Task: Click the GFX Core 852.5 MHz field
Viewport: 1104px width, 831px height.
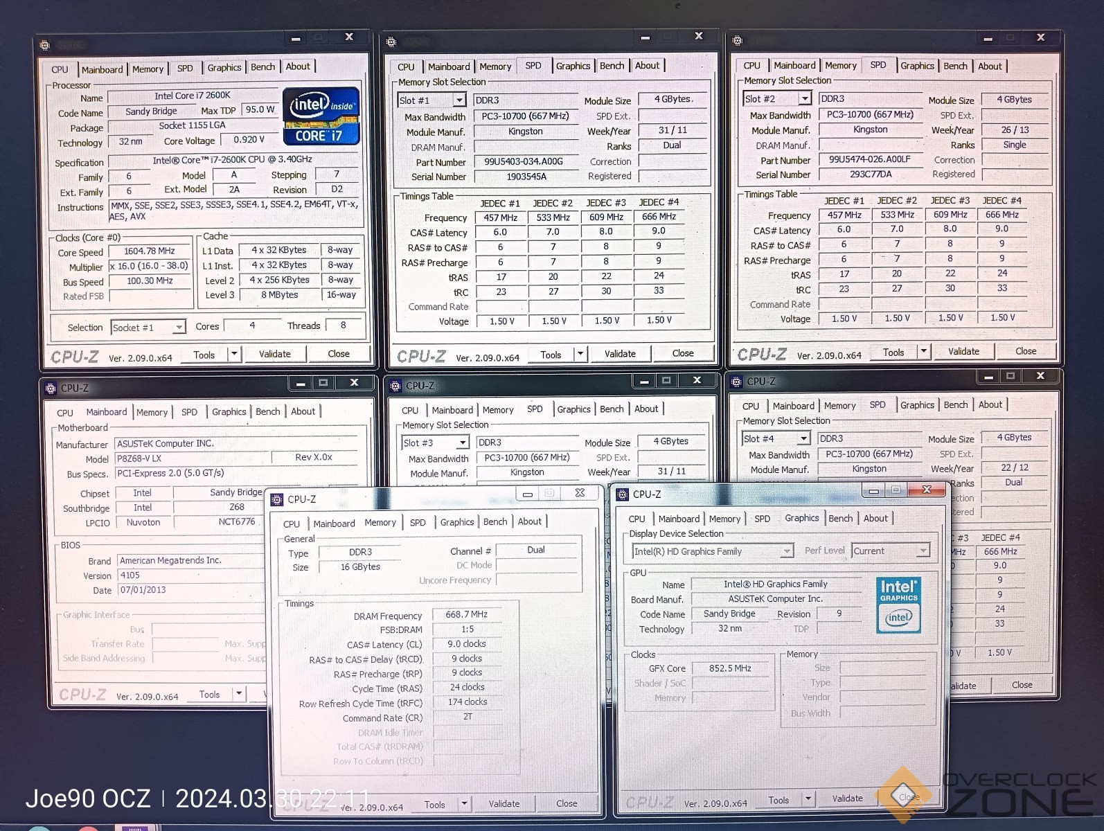Action: point(730,668)
